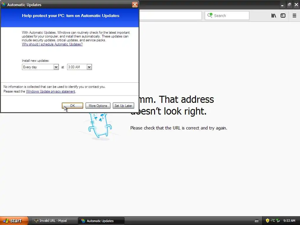Viewport: 300px width, 225px height.
Task: Click the green download tray icon
Action: click(278, 221)
